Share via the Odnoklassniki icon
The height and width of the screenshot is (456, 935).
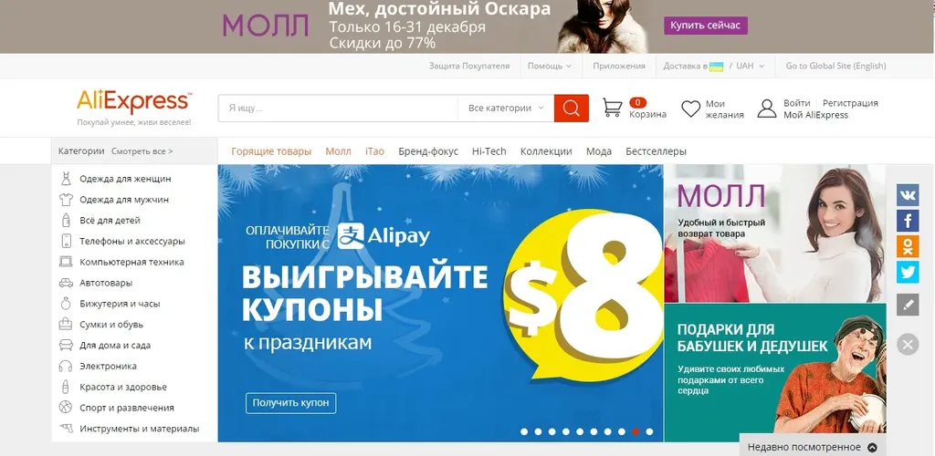click(x=908, y=246)
